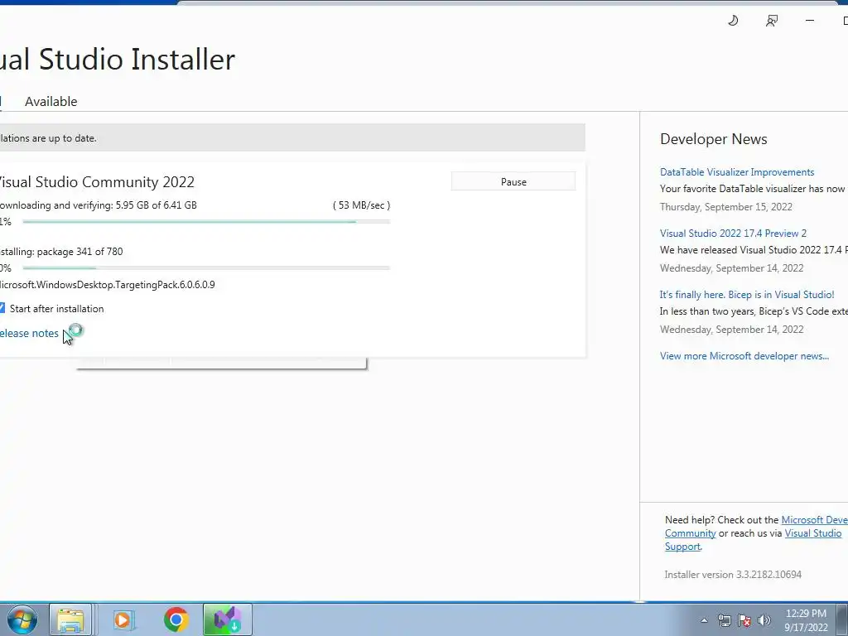Screen dimensions: 848x636
Task: Open the send feedback icon
Action: click(x=772, y=21)
